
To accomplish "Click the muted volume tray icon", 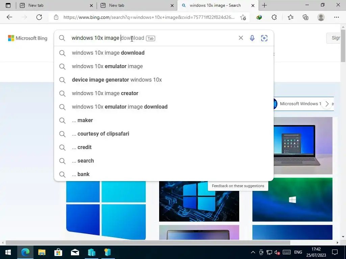I will tap(277, 252).
